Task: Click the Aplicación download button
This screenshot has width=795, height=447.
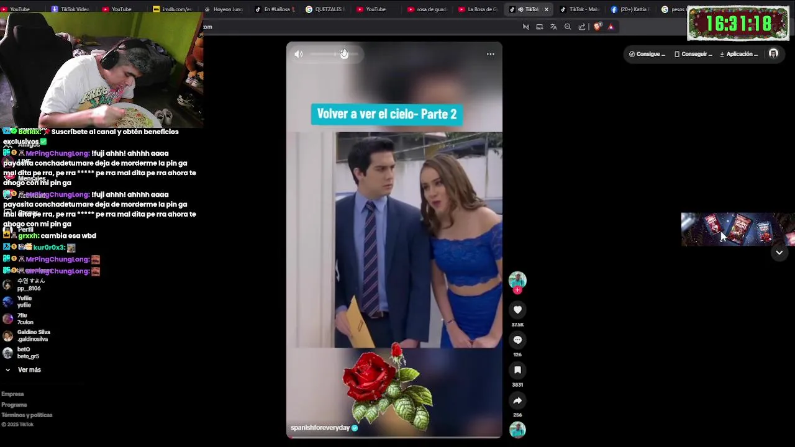Action: pos(739,54)
